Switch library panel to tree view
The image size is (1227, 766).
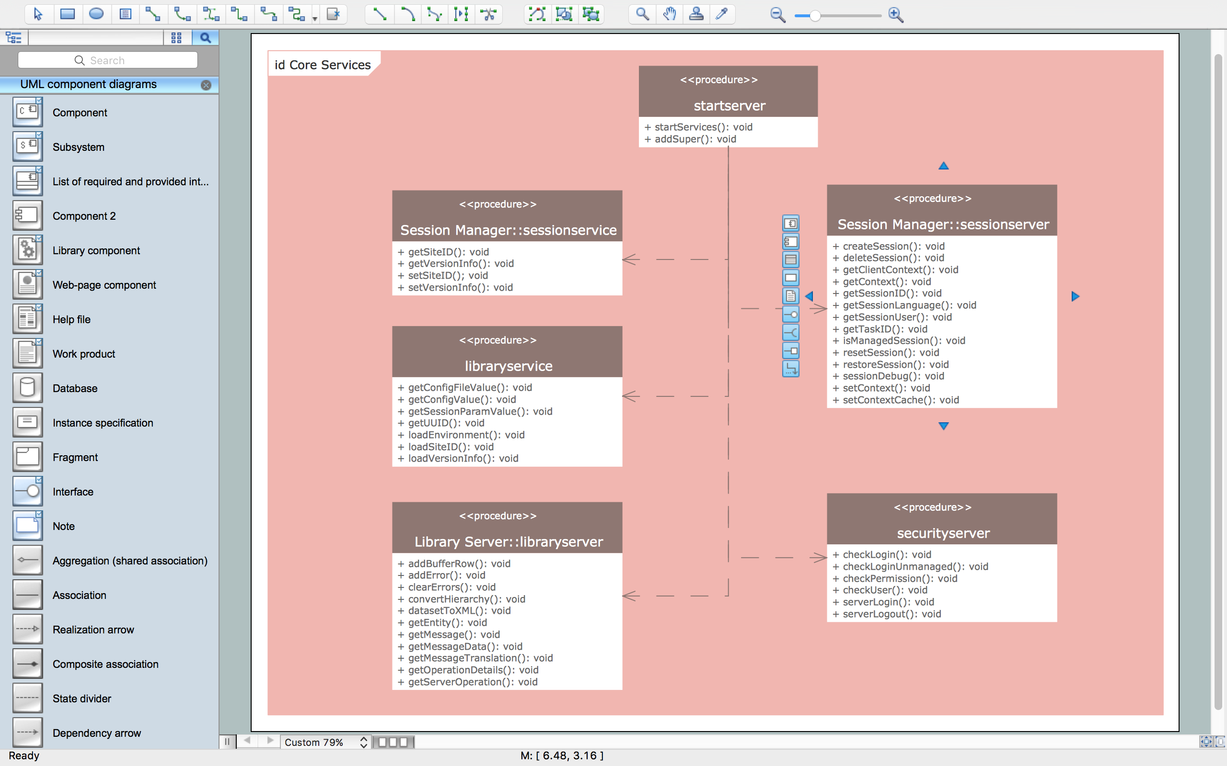point(14,37)
